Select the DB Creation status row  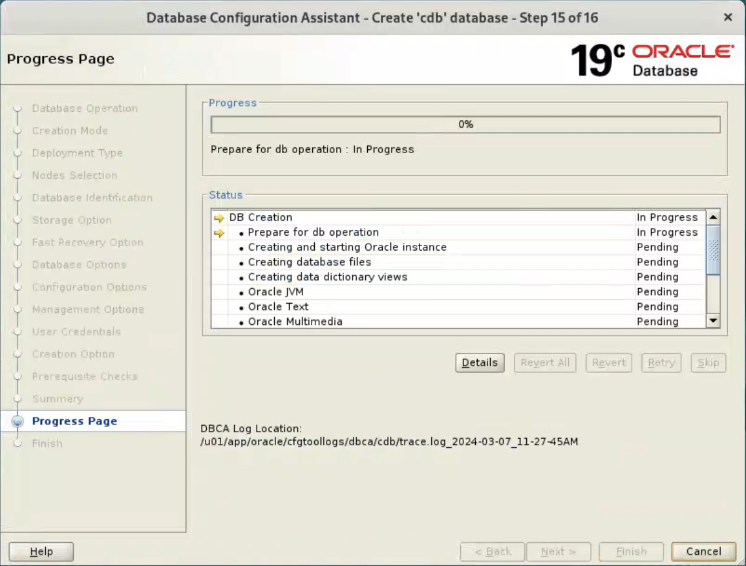pyautogui.click(x=458, y=217)
